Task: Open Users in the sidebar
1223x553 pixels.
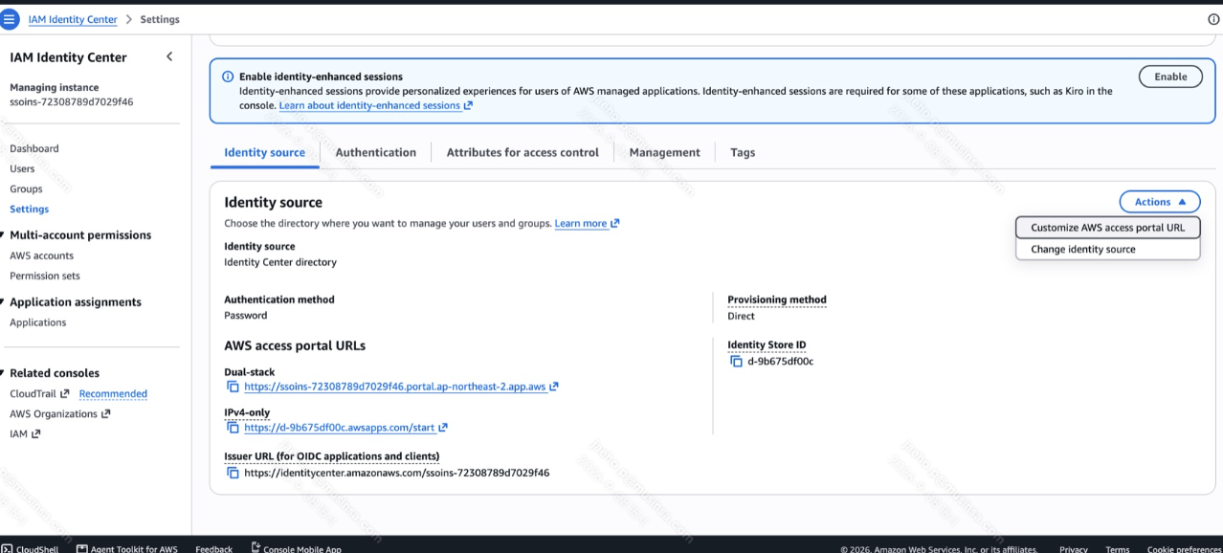Action: pos(22,168)
